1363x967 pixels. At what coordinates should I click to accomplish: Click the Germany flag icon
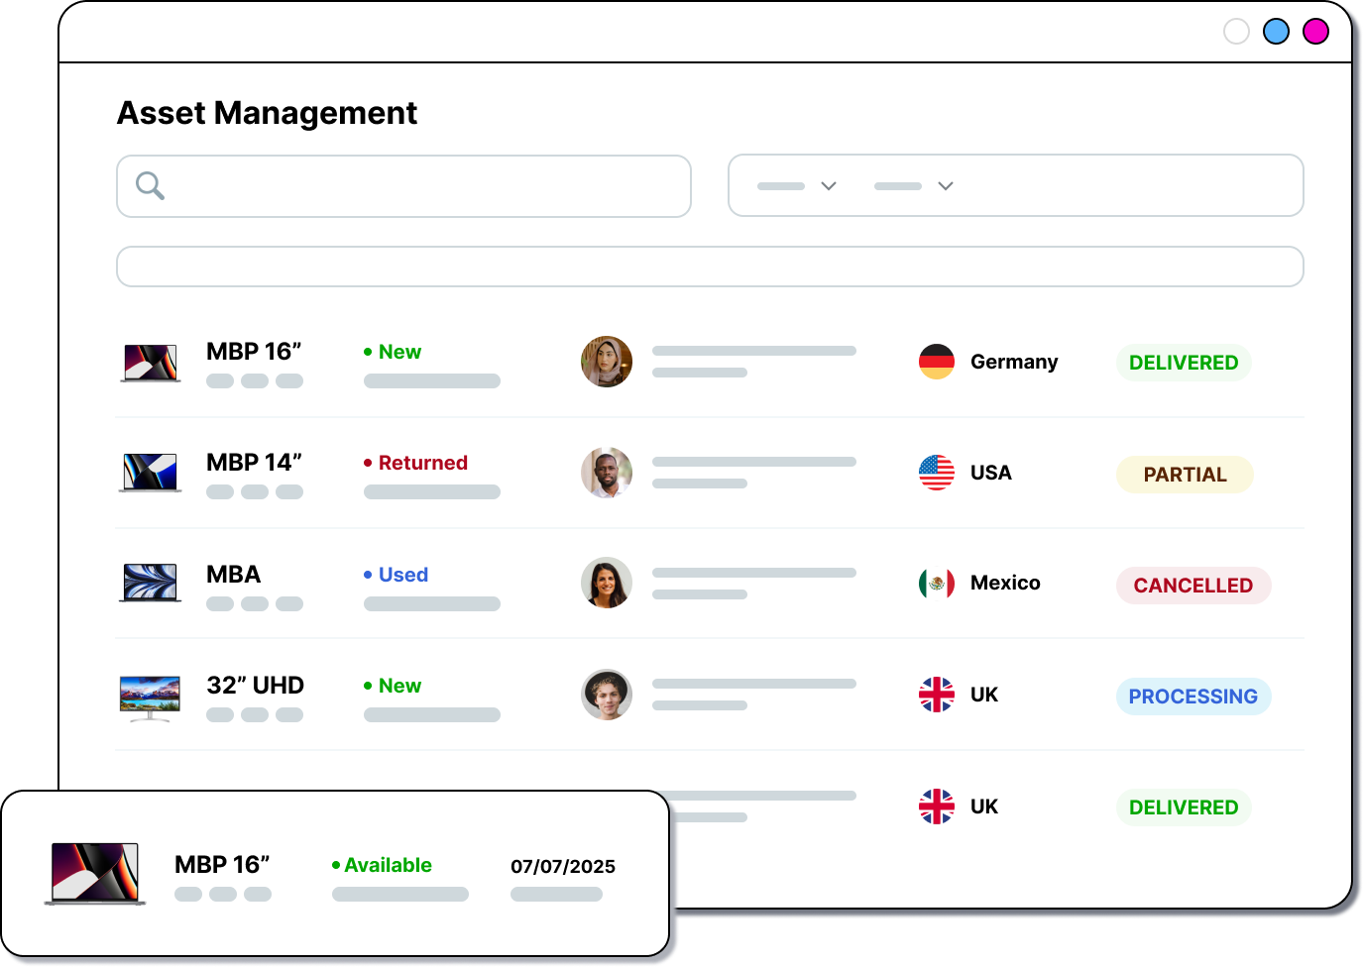(x=936, y=362)
